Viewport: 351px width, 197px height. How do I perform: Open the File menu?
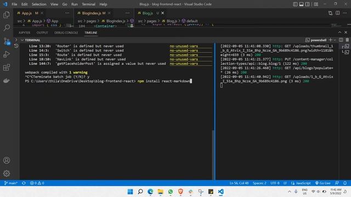click(x=14, y=4)
